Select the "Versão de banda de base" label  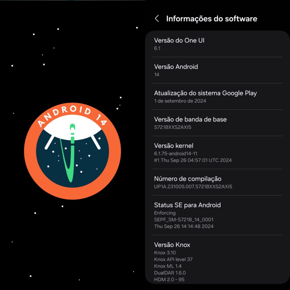[x=190, y=119]
